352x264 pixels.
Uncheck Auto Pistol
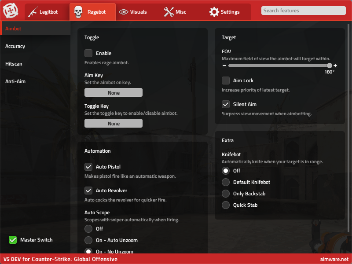click(88, 167)
